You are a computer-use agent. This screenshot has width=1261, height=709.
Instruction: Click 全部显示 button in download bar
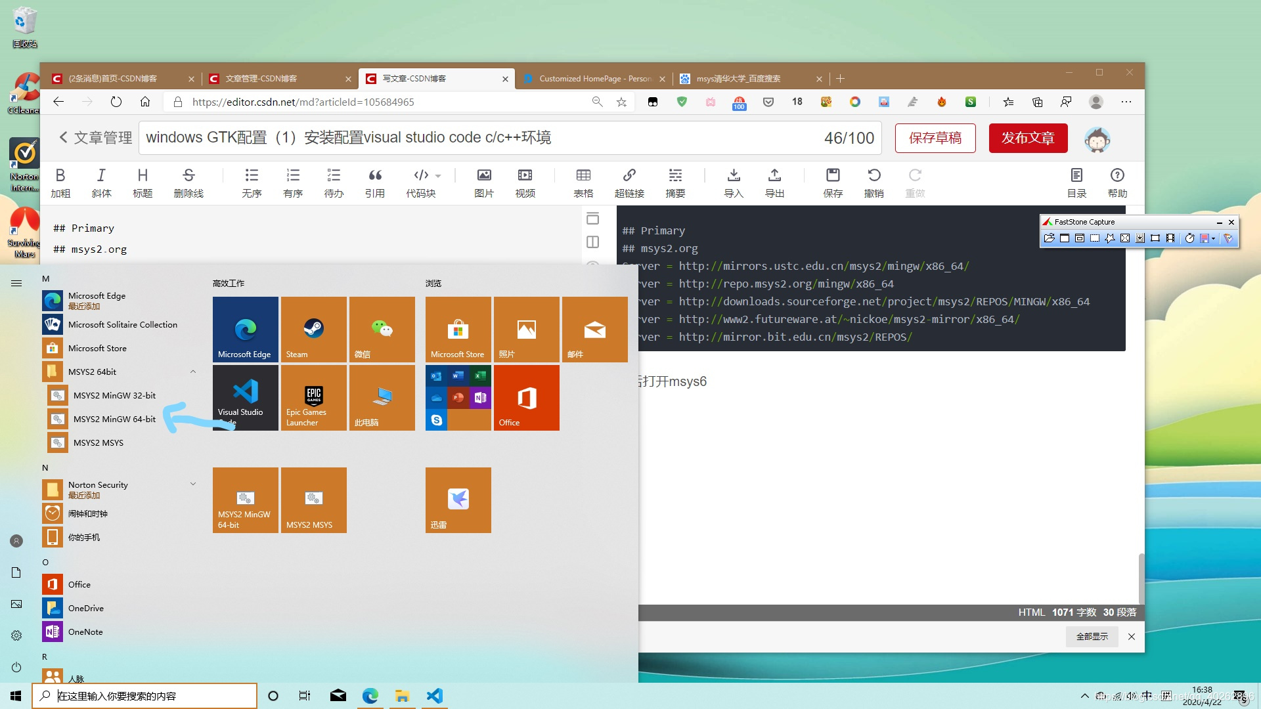1092,637
